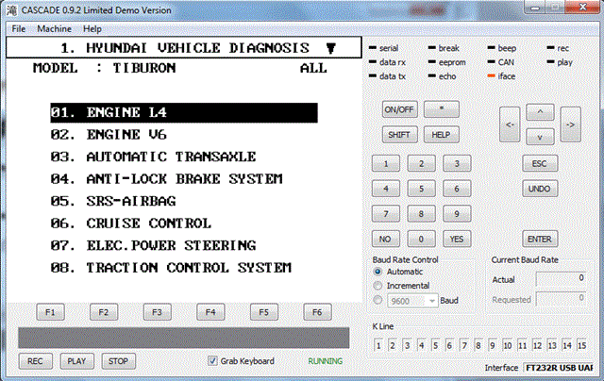Image resolution: width=604 pixels, height=381 pixels.
Task: Click the UNDO button
Action: pos(540,189)
